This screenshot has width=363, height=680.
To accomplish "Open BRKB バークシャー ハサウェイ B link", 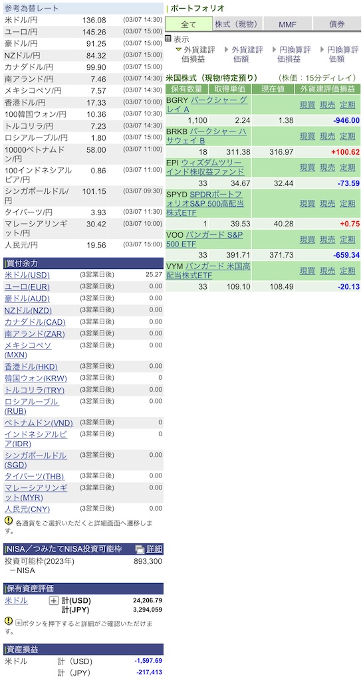I will tap(207, 135).
